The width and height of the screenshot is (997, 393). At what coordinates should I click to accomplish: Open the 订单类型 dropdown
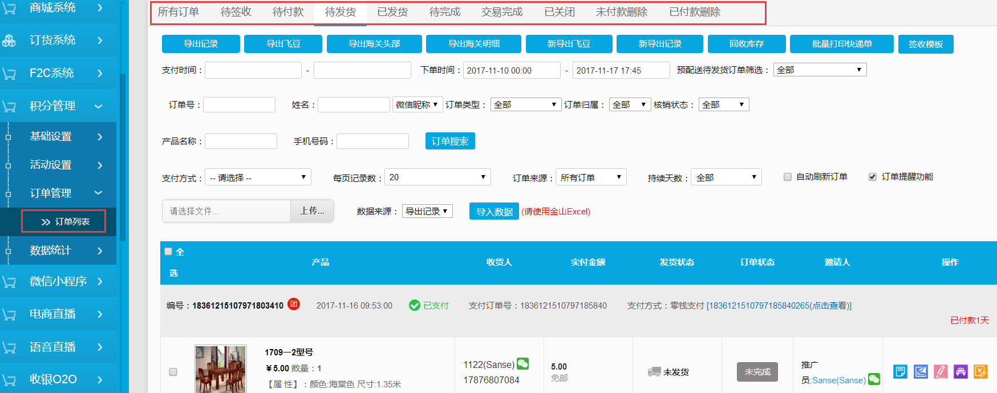click(x=525, y=104)
